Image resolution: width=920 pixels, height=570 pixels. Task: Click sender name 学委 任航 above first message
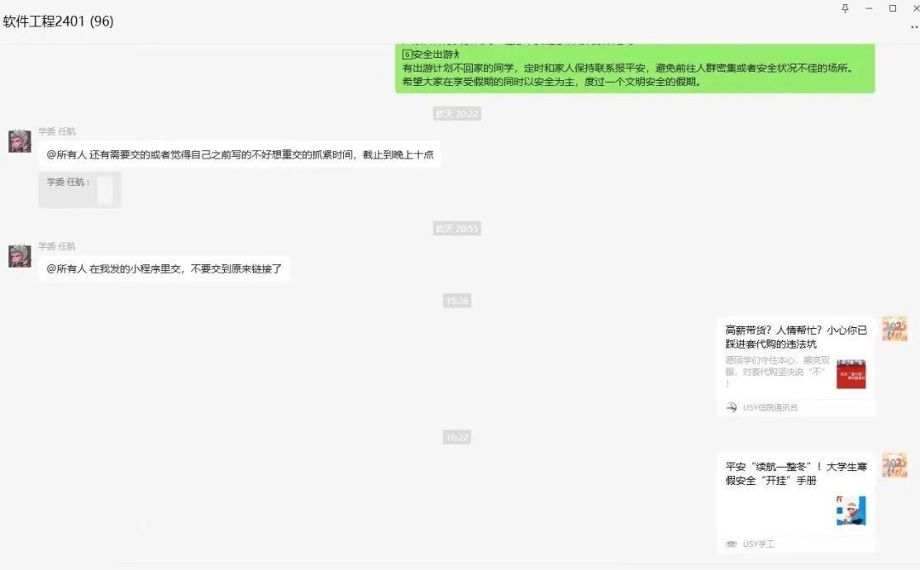[57, 131]
